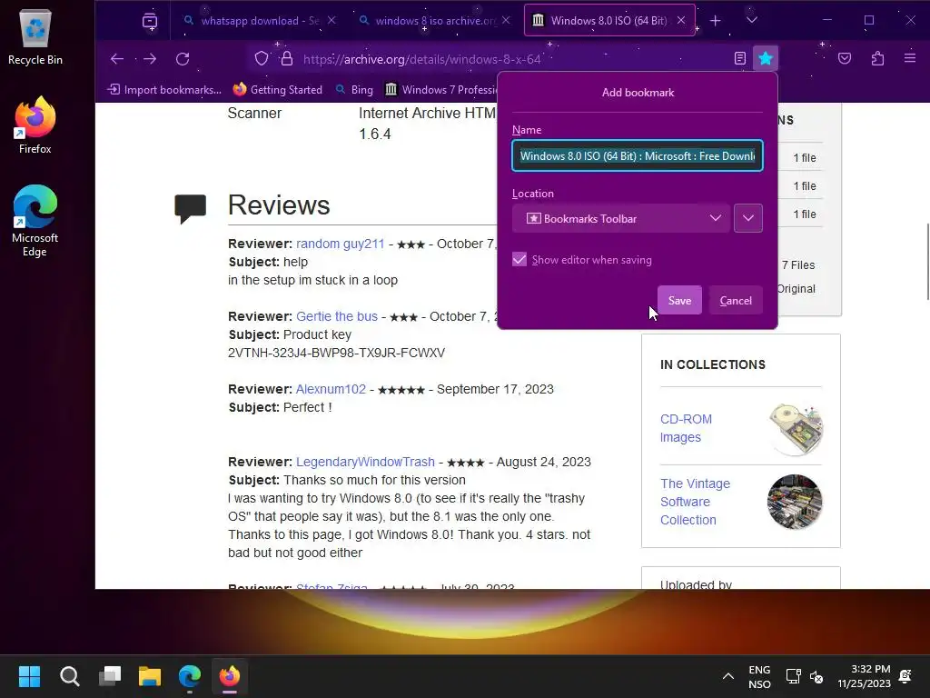The image size is (930, 698).
Task: Open reviewer Gertie the bus profile
Action: pyautogui.click(x=336, y=316)
